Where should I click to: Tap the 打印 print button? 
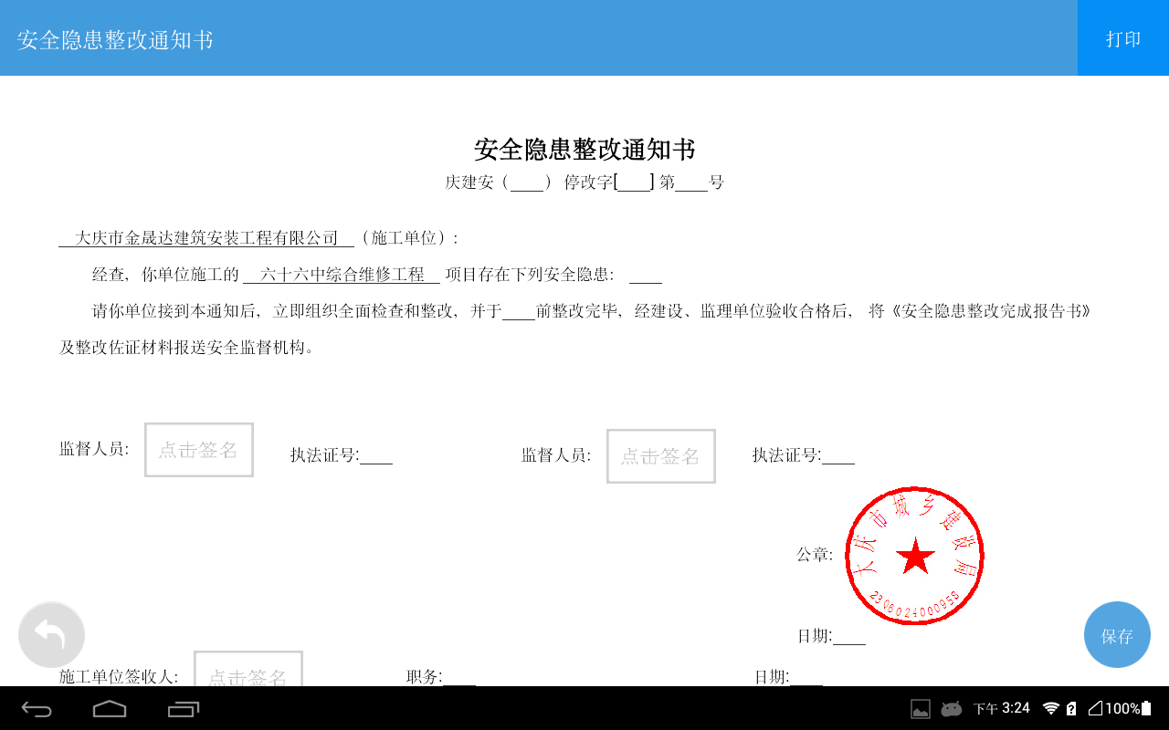point(1122,38)
